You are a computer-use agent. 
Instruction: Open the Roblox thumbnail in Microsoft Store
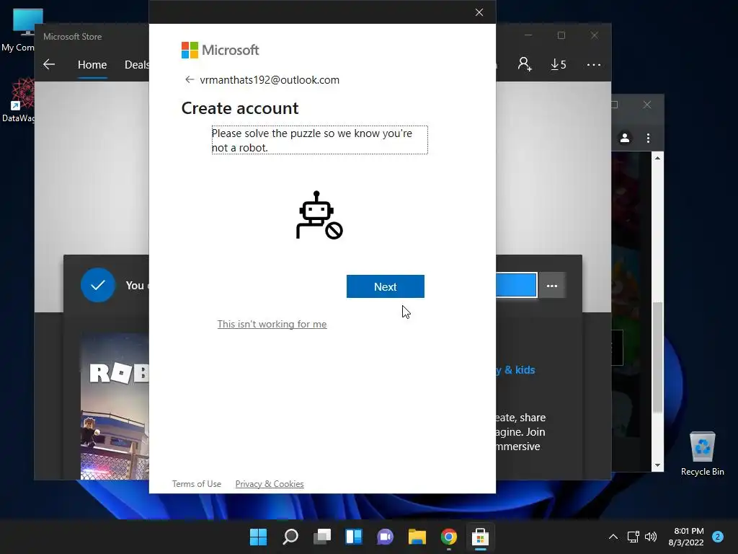115,407
